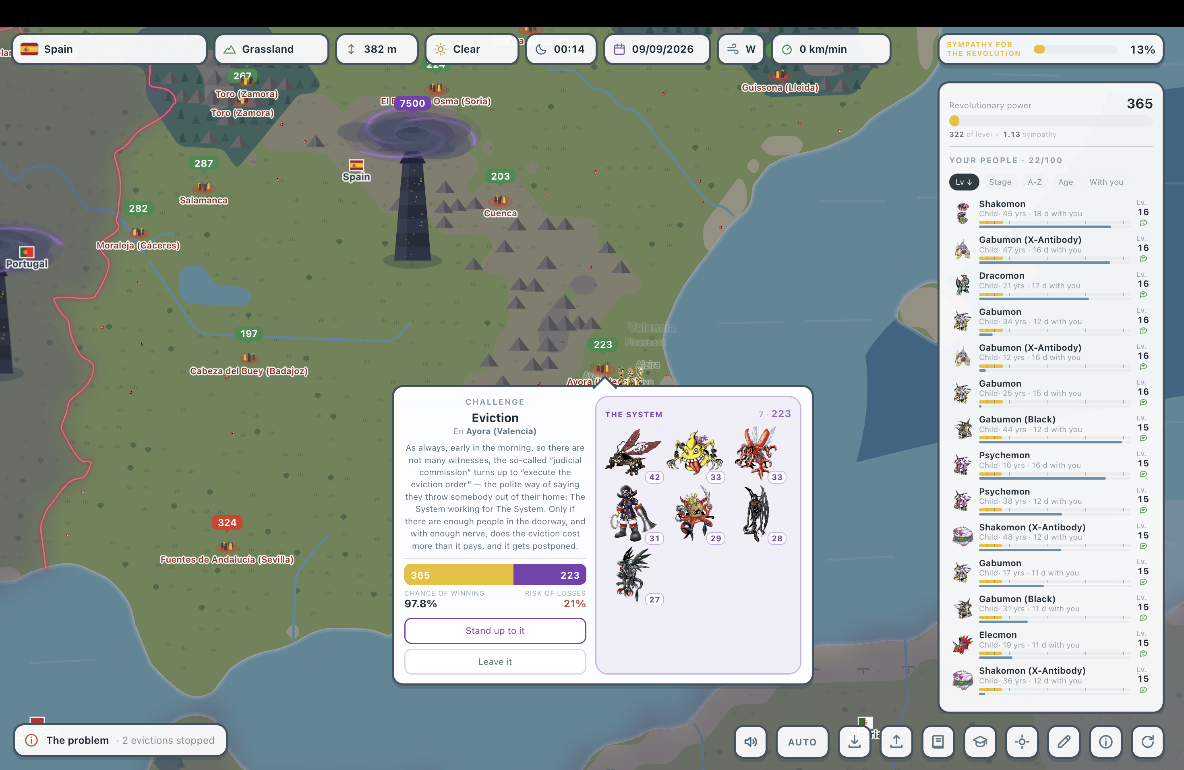Click the Spain country indicator pill
This screenshot has height=770, width=1184.
(110, 49)
